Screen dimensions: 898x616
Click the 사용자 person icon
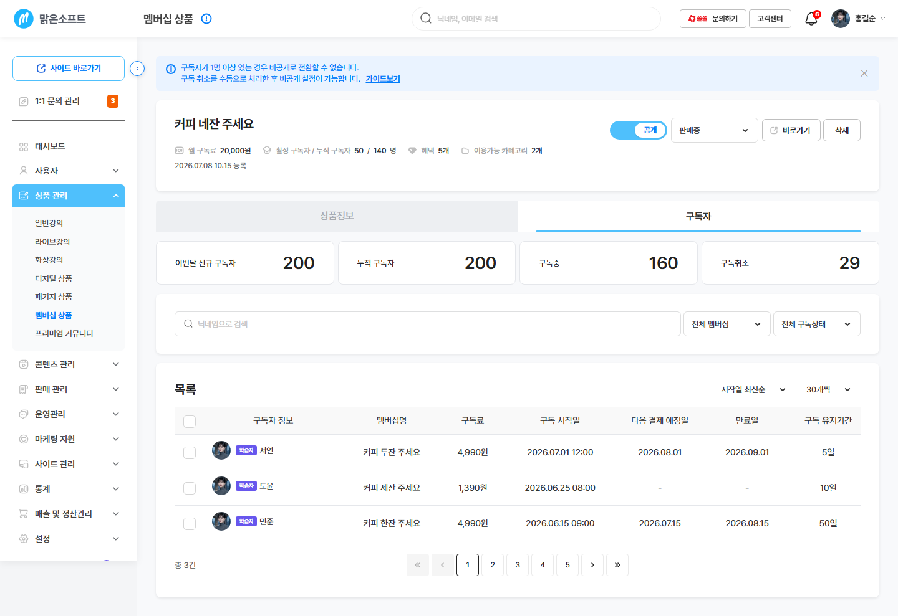(x=24, y=171)
